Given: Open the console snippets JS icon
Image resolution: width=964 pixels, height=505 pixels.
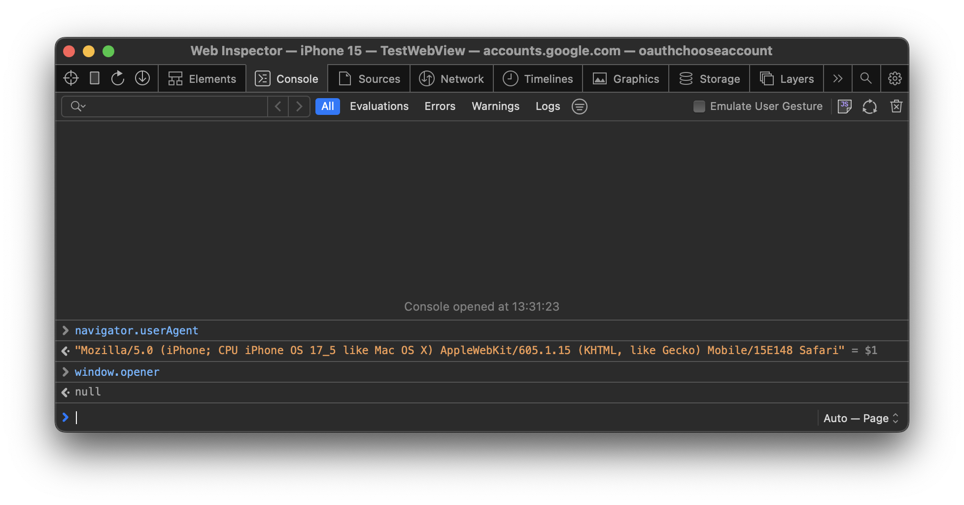Looking at the screenshot, I should (845, 106).
